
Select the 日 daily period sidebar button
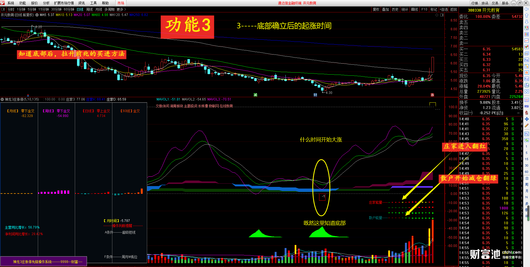(526, 178)
